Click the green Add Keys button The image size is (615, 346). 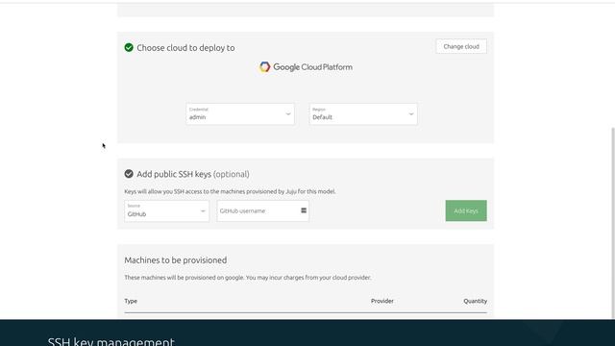pos(466,210)
